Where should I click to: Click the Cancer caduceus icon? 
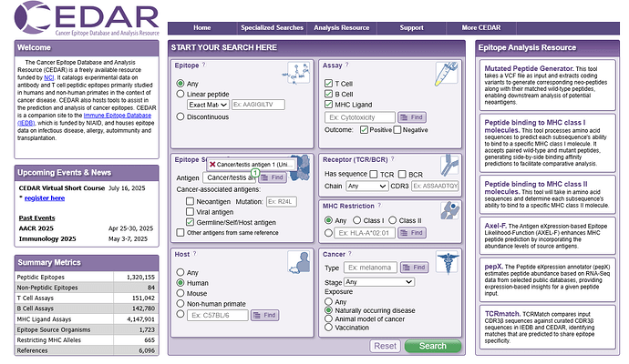447,262
